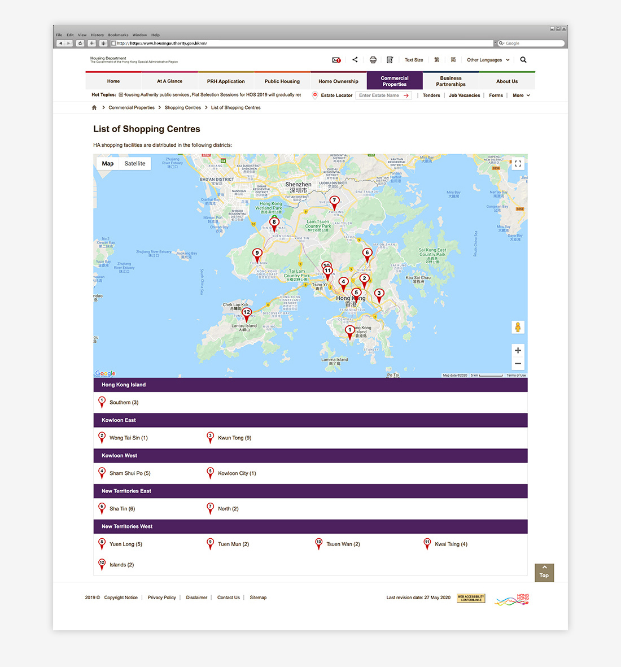The image size is (621, 667).
Task: Click the mail notification envelope icon
Action: point(336,60)
